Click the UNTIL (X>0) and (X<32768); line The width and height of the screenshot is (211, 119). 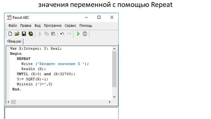(x=46, y=74)
